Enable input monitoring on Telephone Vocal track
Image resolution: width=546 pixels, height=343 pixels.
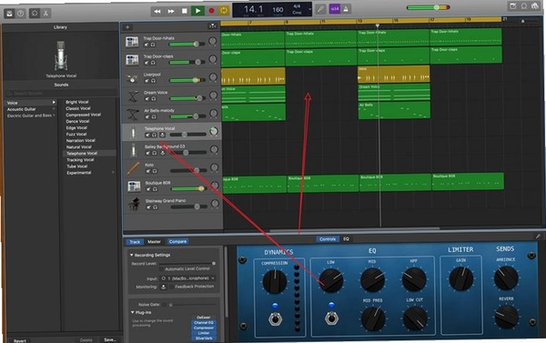[x=162, y=135]
